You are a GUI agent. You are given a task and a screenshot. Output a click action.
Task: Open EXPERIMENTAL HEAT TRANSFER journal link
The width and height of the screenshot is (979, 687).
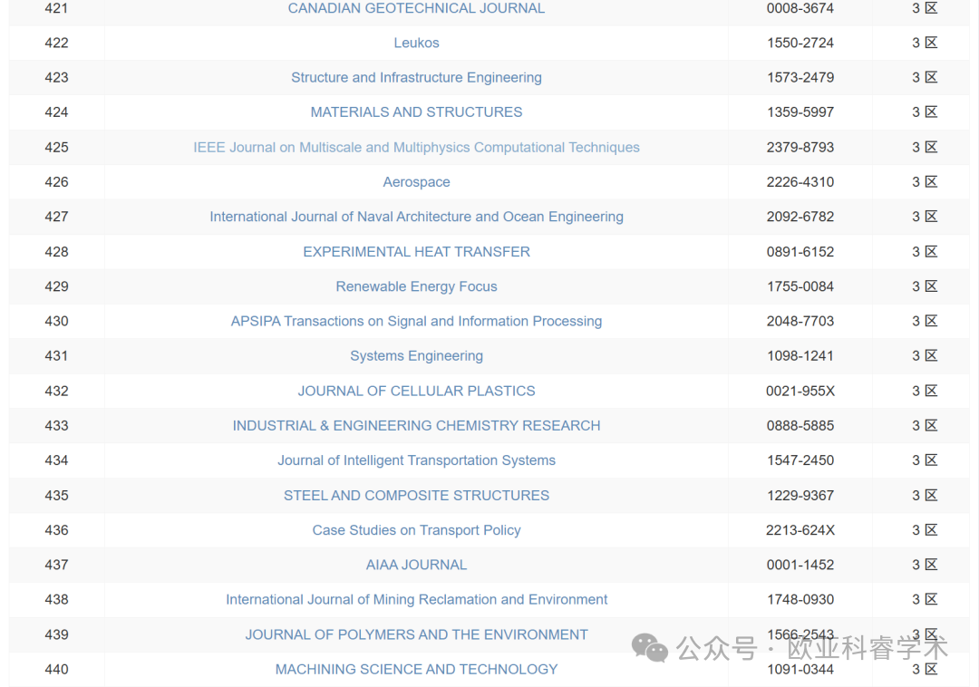(416, 251)
